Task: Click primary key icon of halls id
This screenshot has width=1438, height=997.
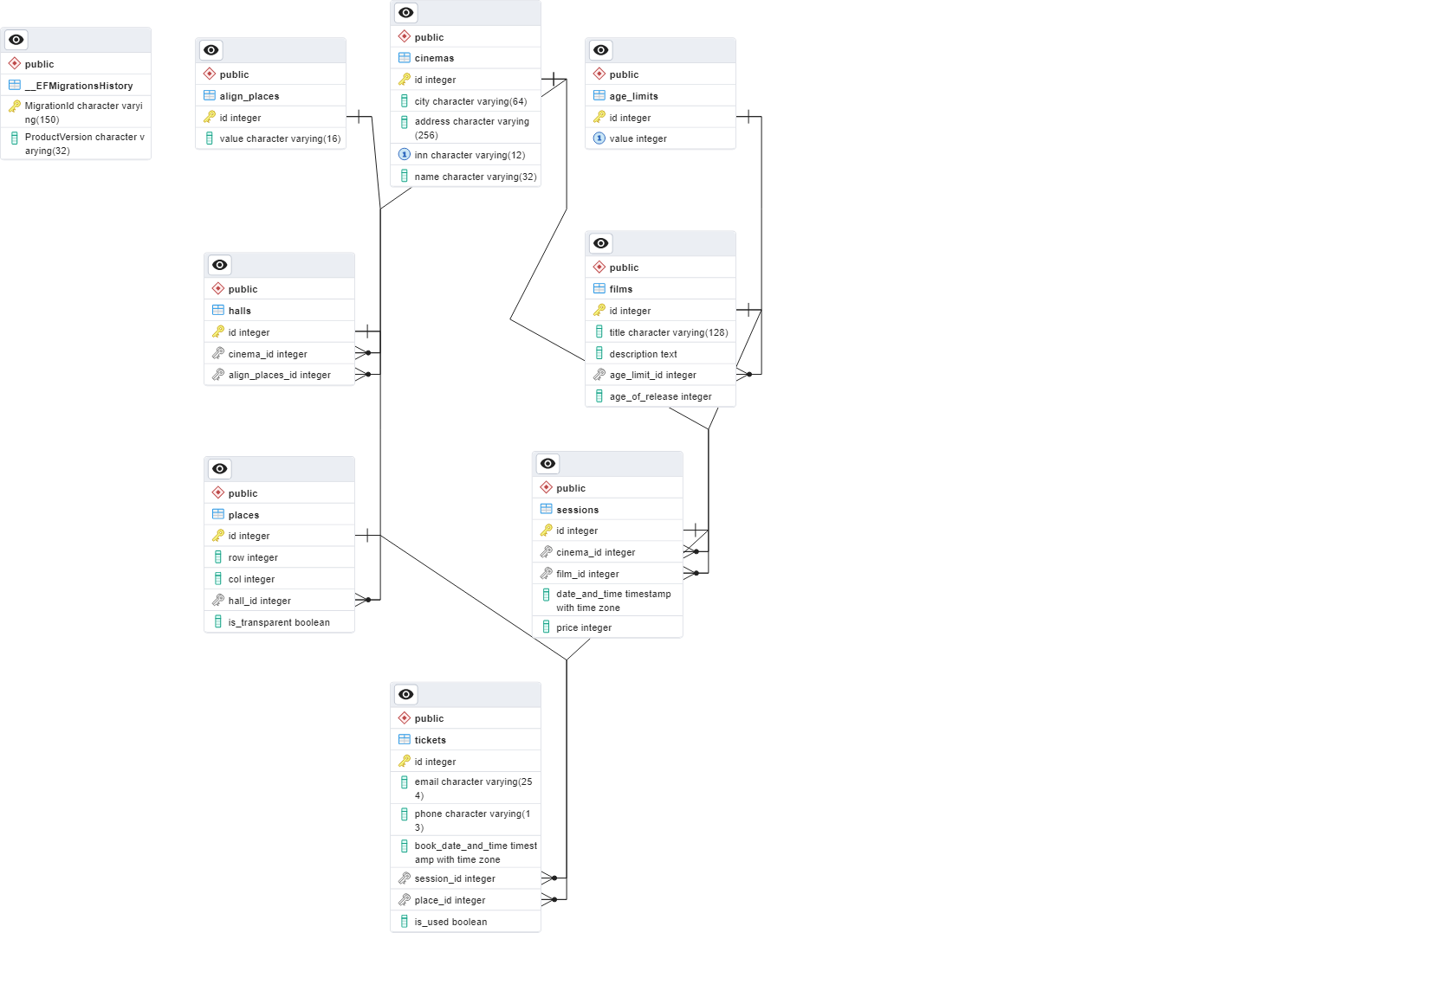Action: tap(217, 332)
